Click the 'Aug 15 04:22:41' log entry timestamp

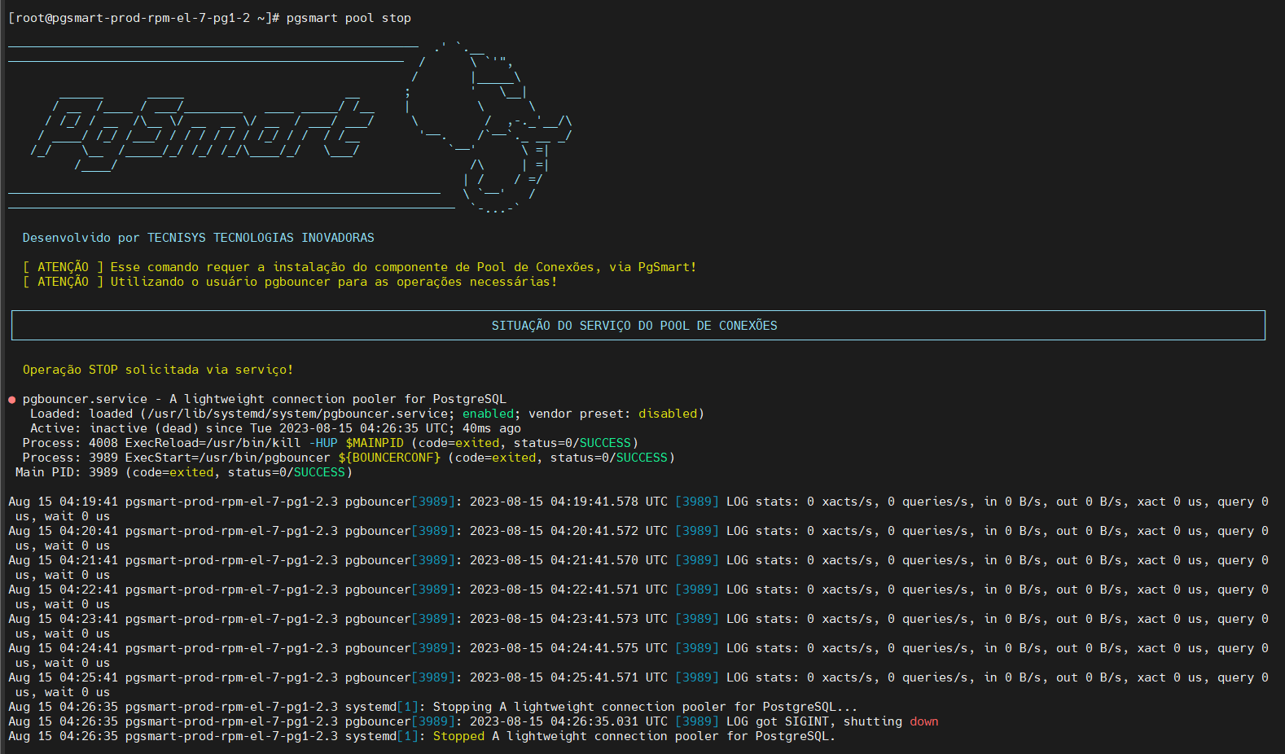(63, 590)
